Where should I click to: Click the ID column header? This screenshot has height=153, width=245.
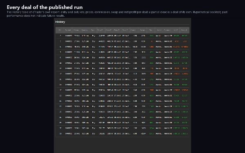pyautogui.click(x=60, y=30)
